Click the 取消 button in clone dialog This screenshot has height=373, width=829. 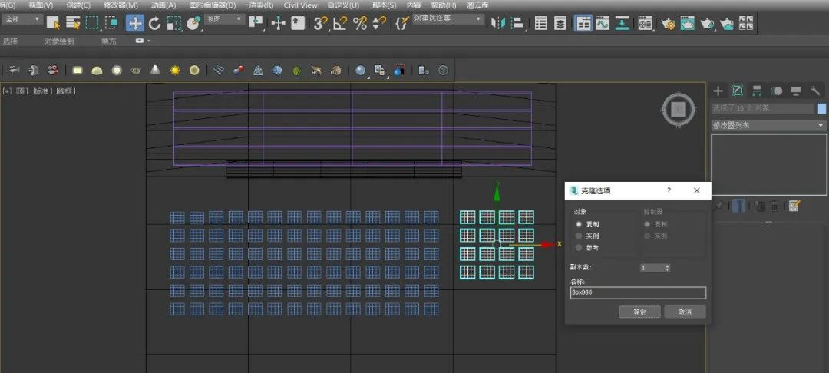(x=685, y=312)
